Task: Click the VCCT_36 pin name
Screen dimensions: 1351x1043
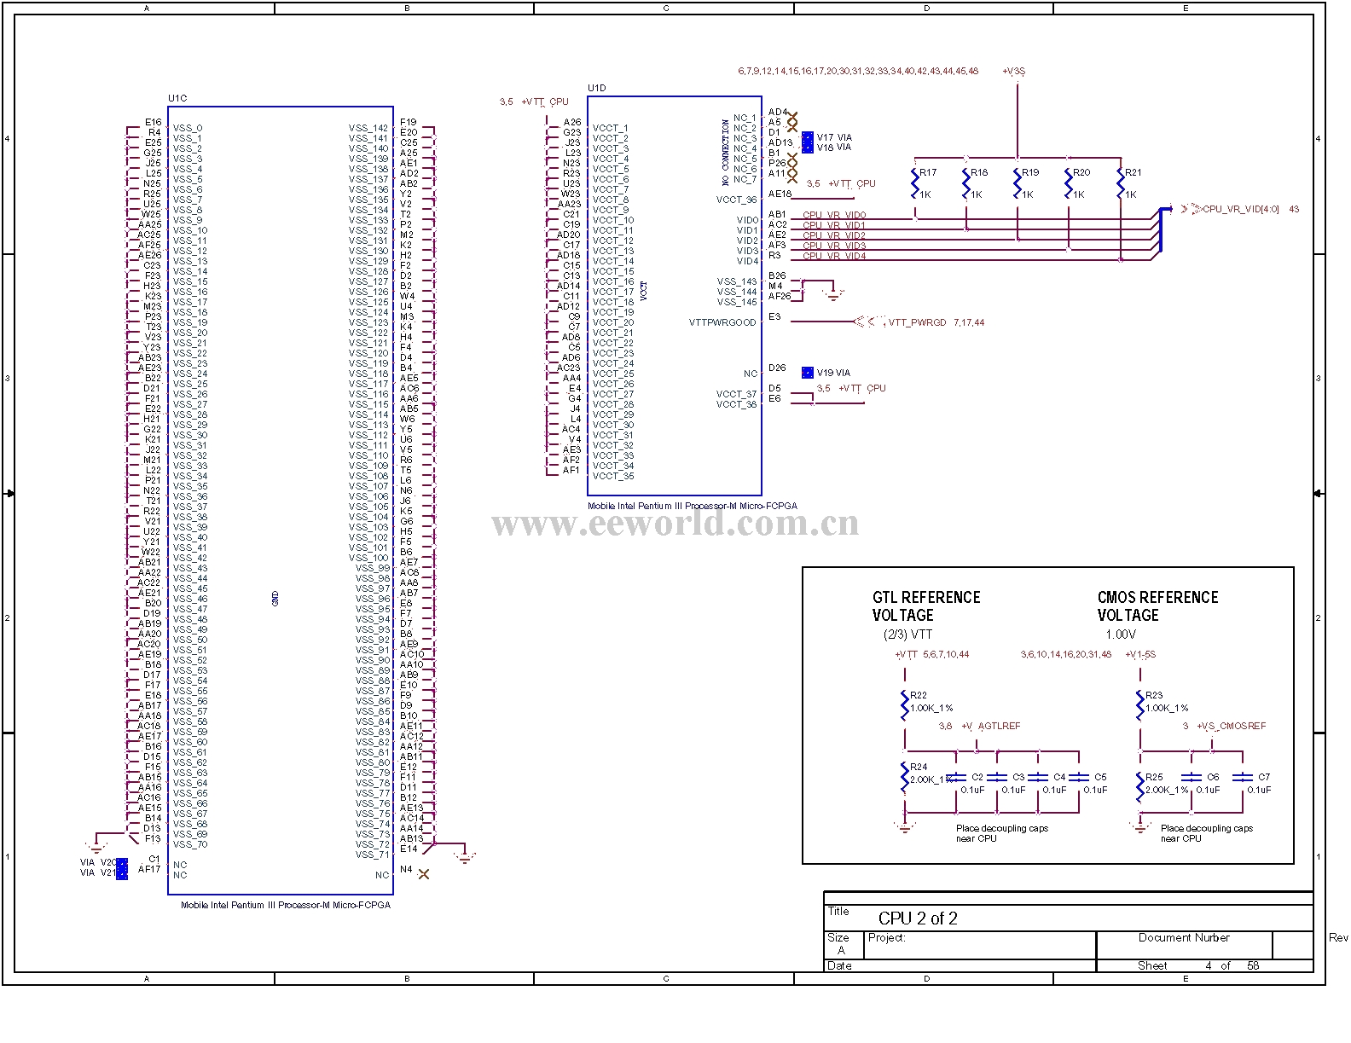Action: point(736,200)
